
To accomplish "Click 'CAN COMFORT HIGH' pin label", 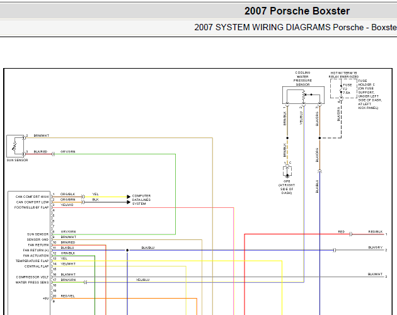I will tap(32, 197).
